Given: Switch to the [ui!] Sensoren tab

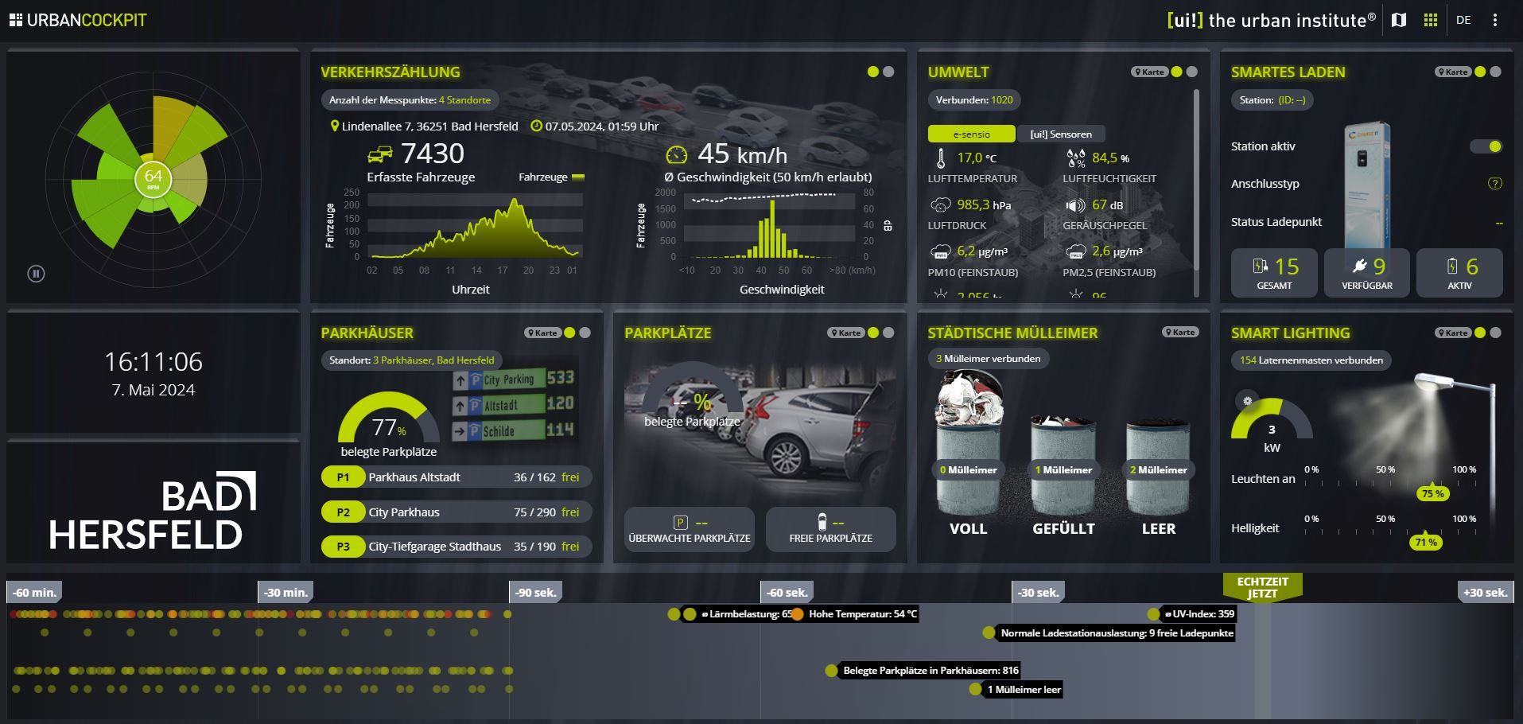Looking at the screenshot, I should (x=1060, y=134).
